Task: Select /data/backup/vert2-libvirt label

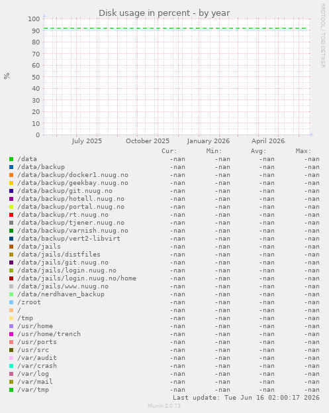Action: coord(69,239)
